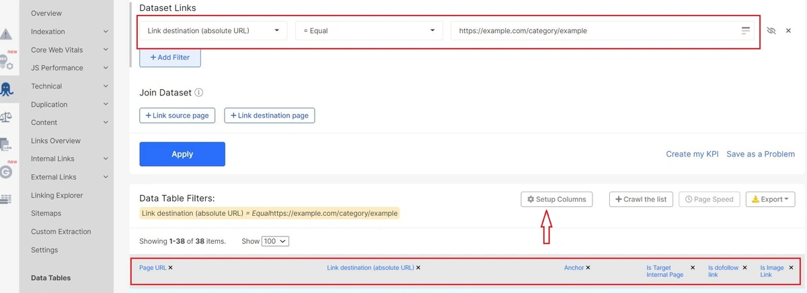Screen dimensions: 807x293
Task: Click the blue Apply button
Action: pos(182,154)
